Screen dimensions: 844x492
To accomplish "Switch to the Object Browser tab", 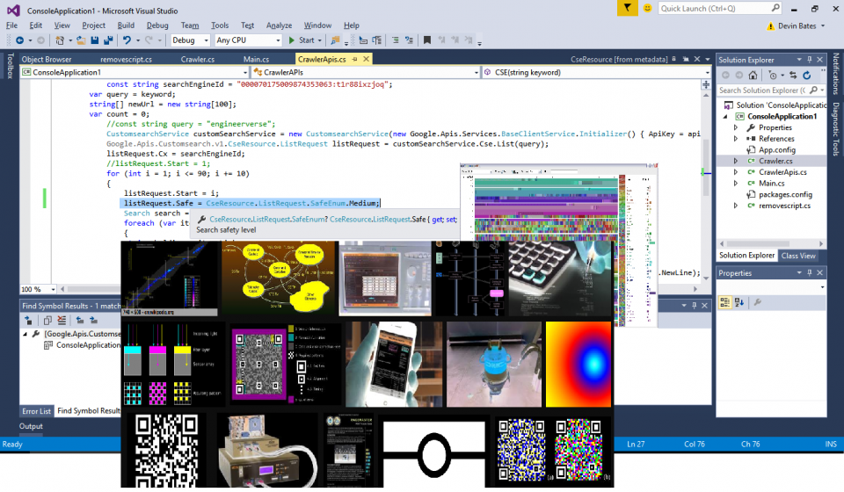I will coord(47,59).
